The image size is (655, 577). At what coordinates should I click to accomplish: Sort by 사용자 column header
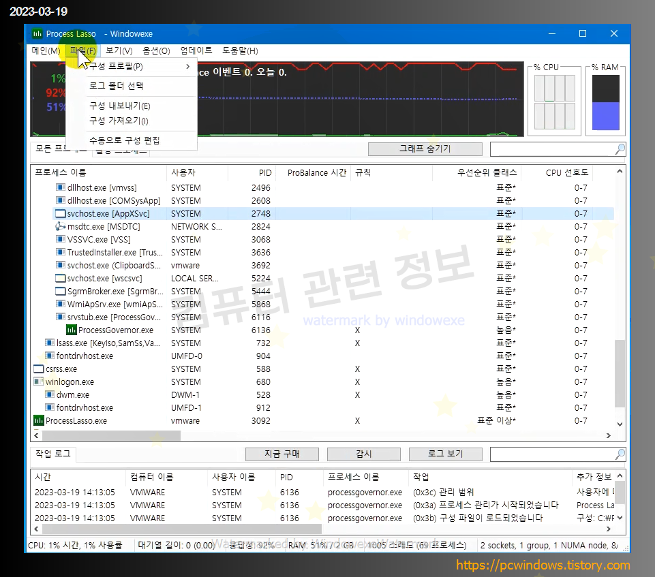[197, 172]
